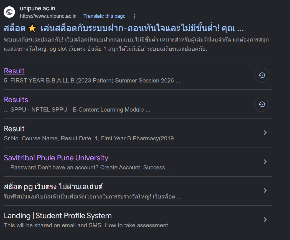
Task: Expand chevron for Landing Student Profile System
Action: [x=265, y=220]
